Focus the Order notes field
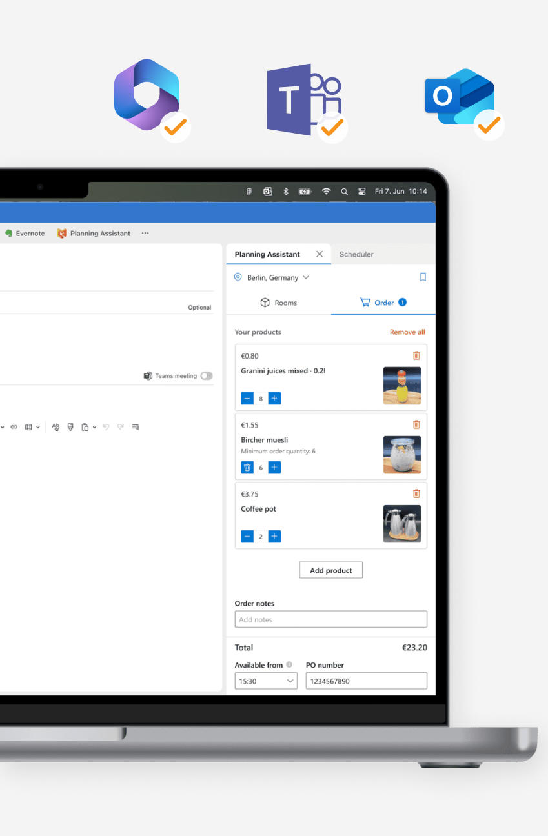This screenshot has width=548, height=836. click(x=330, y=619)
